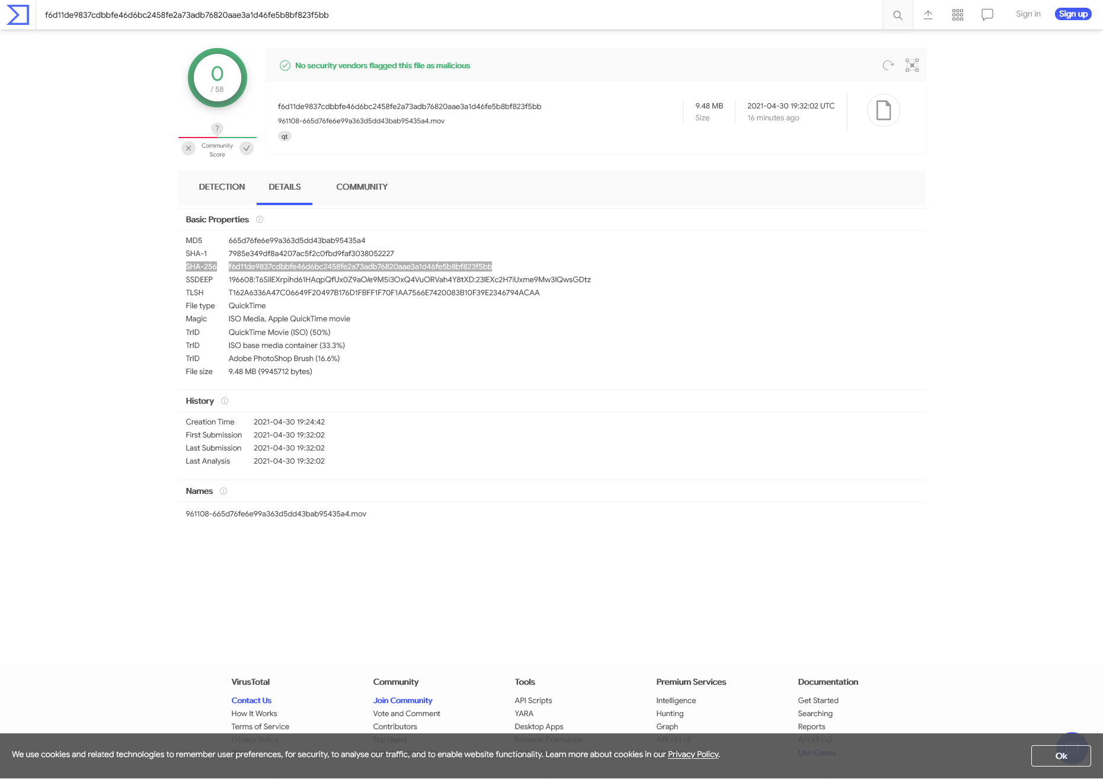Click the highlighted SHA-256 hash value
The height and width of the screenshot is (779, 1103).
pos(360,266)
